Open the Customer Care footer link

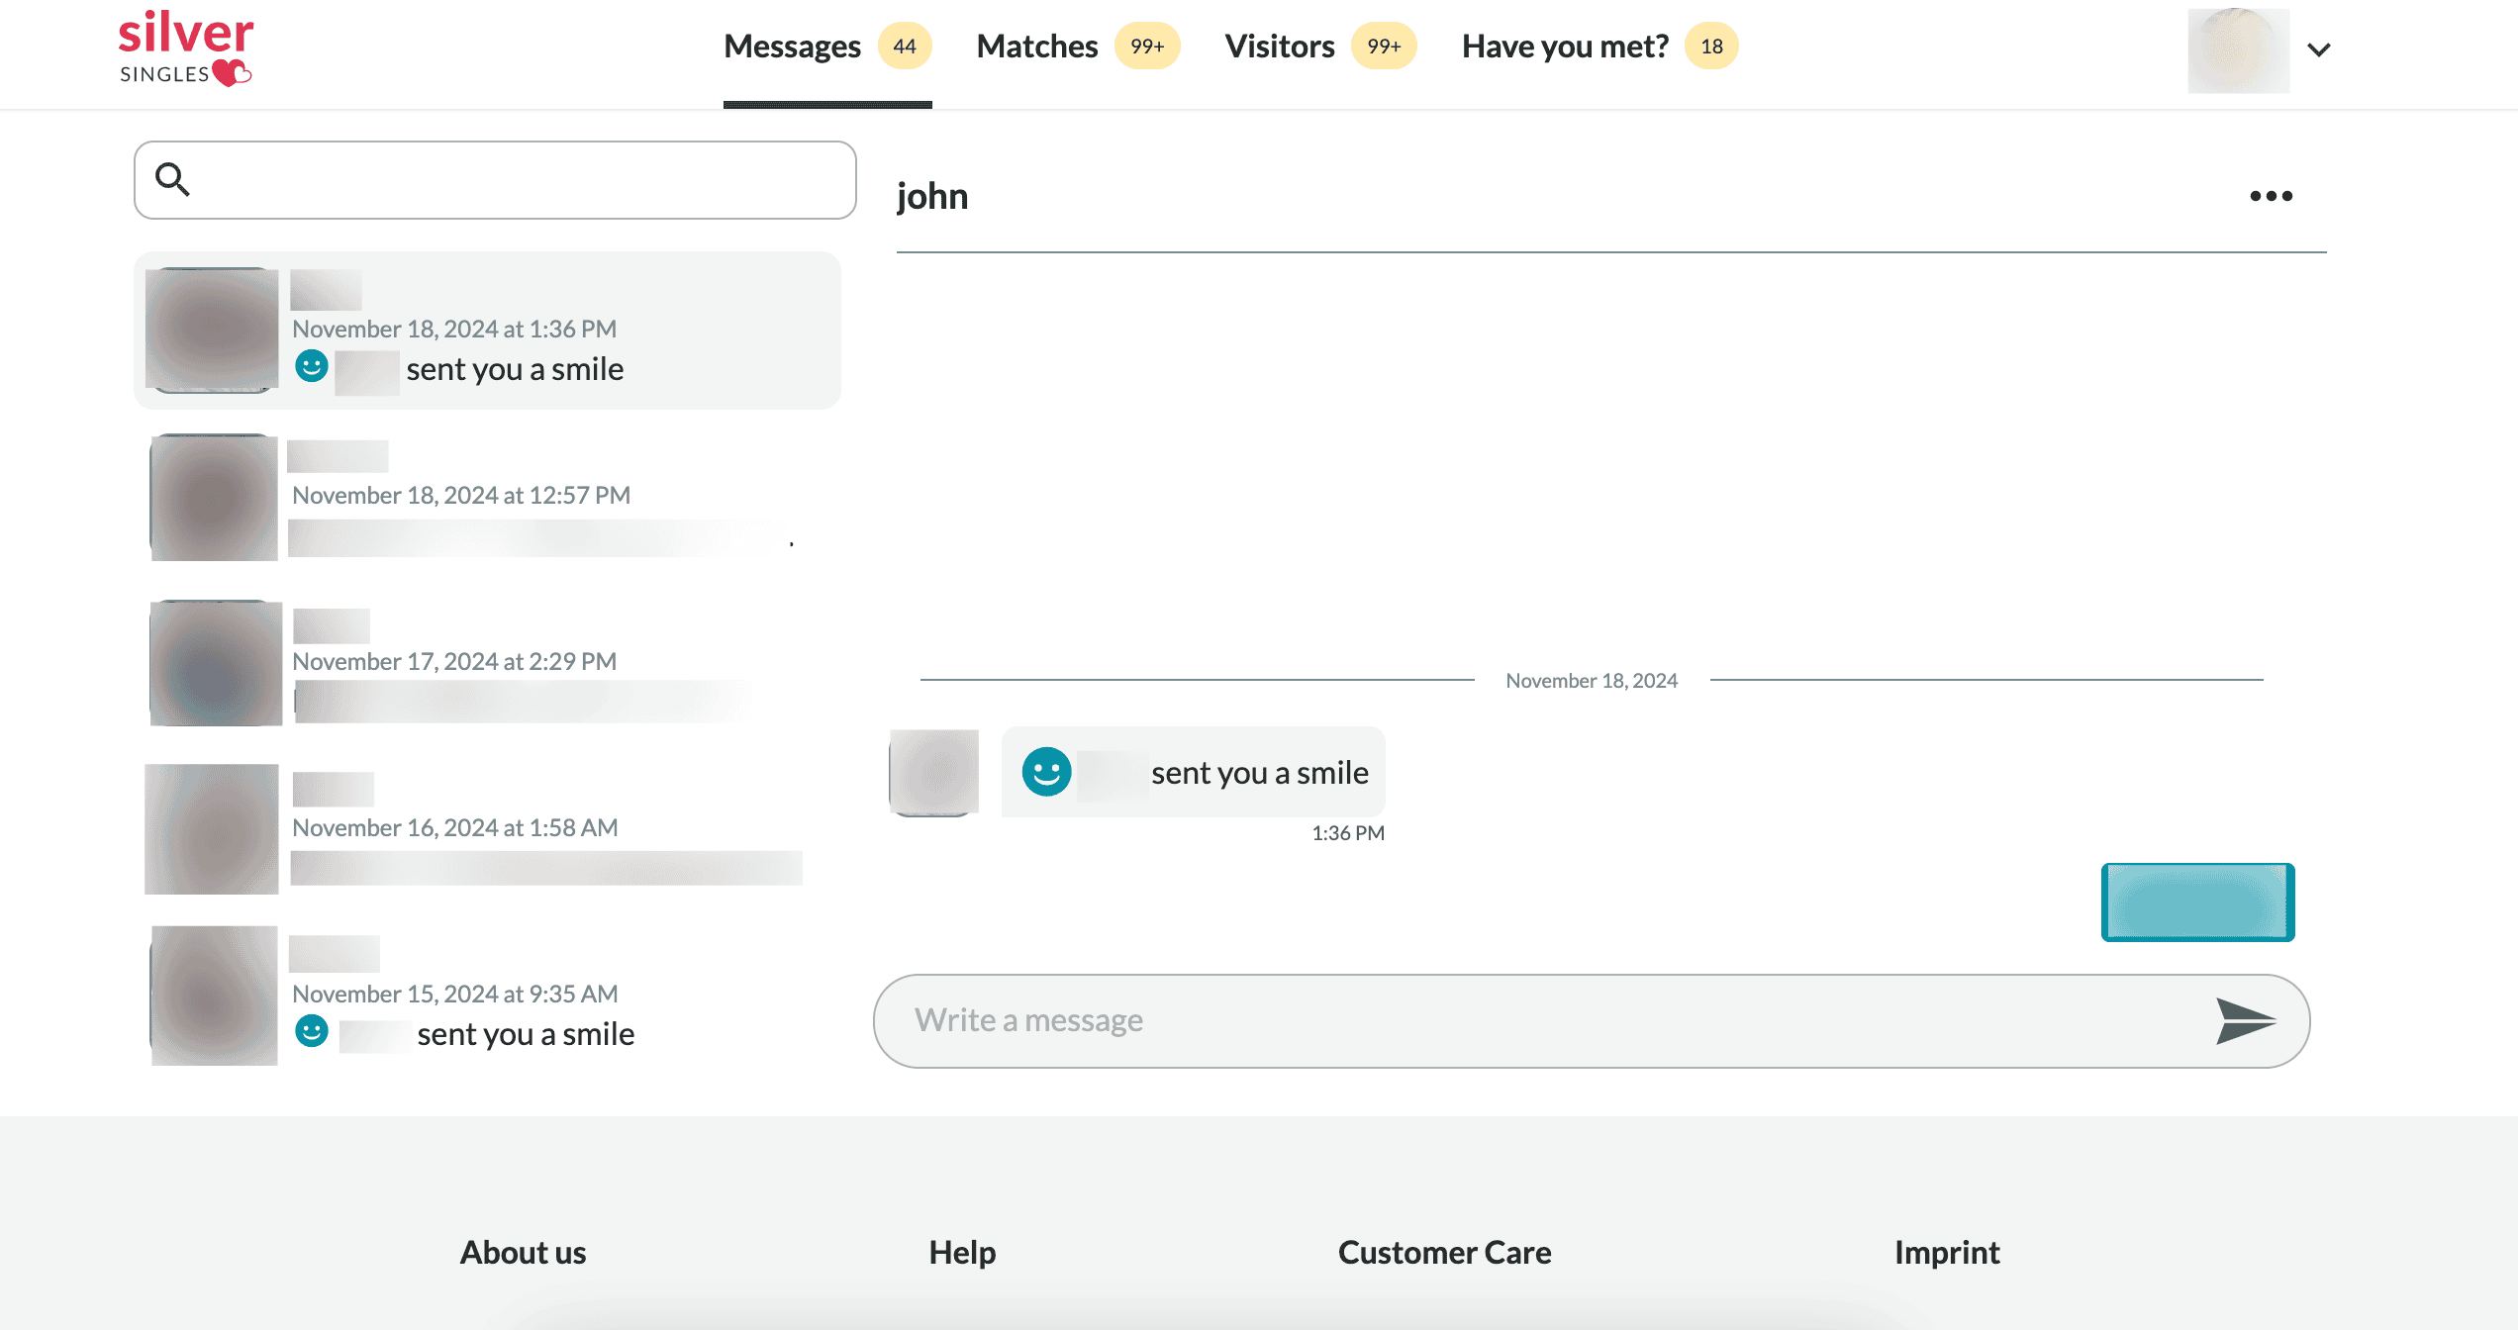click(1444, 1253)
